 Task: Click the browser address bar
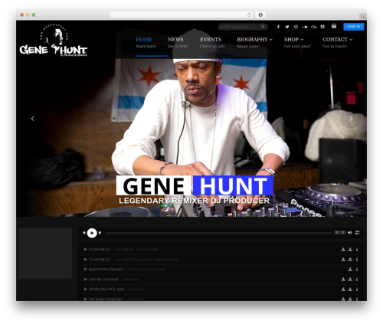[x=182, y=15]
